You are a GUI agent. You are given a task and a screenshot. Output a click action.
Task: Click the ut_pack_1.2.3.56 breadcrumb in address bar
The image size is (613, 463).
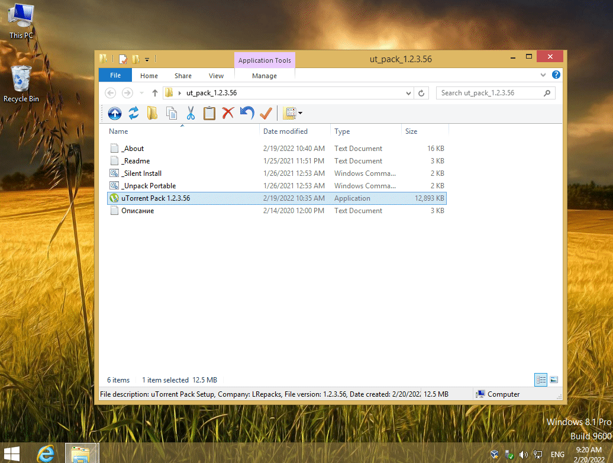pyautogui.click(x=211, y=93)
